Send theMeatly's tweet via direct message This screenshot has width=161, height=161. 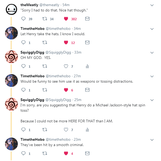[x=87, y=19]
